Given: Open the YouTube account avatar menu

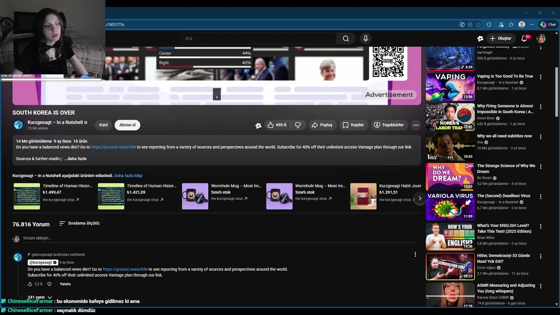Looking at the screenshot, I should point(541,38).
